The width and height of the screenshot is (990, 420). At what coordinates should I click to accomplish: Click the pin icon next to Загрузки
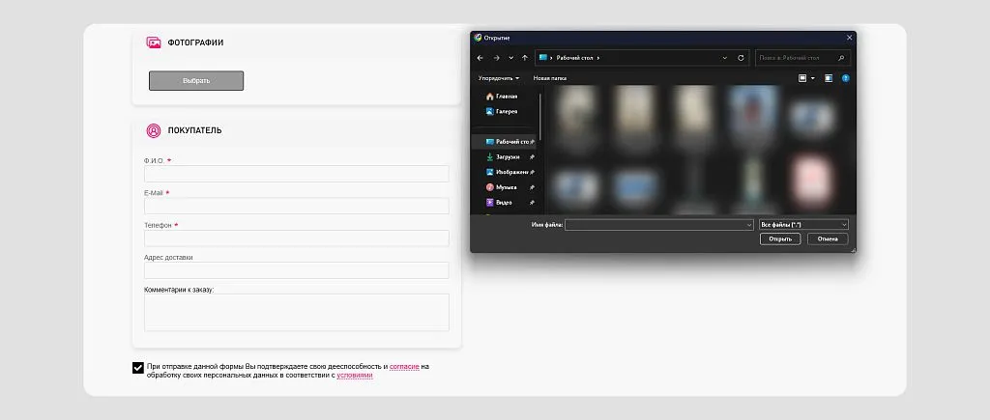pyautogui.click(x=533, y=157)
